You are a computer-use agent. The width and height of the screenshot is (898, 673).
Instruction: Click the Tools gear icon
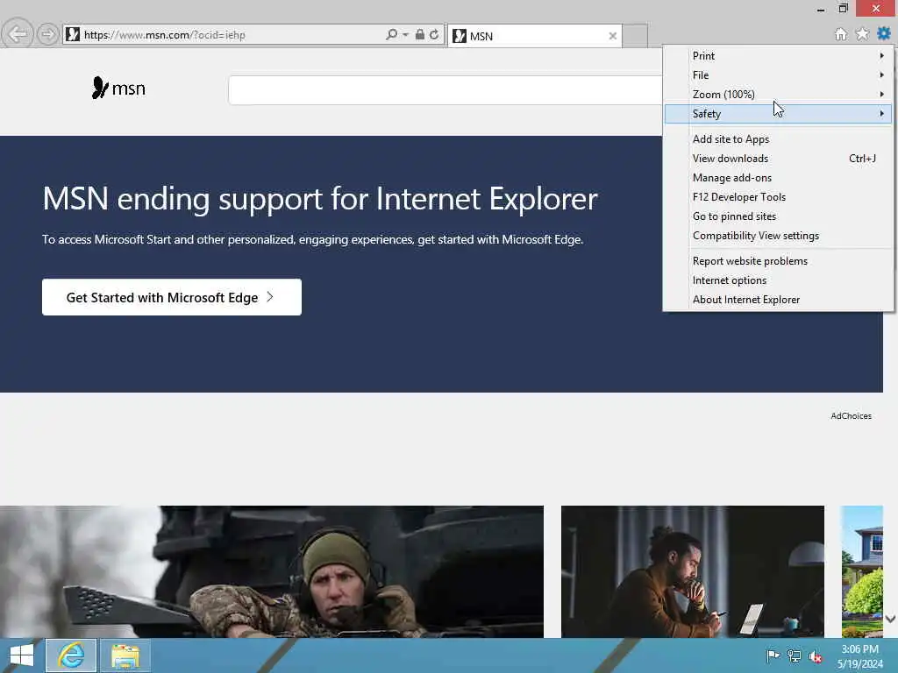(x=884, y=34)
